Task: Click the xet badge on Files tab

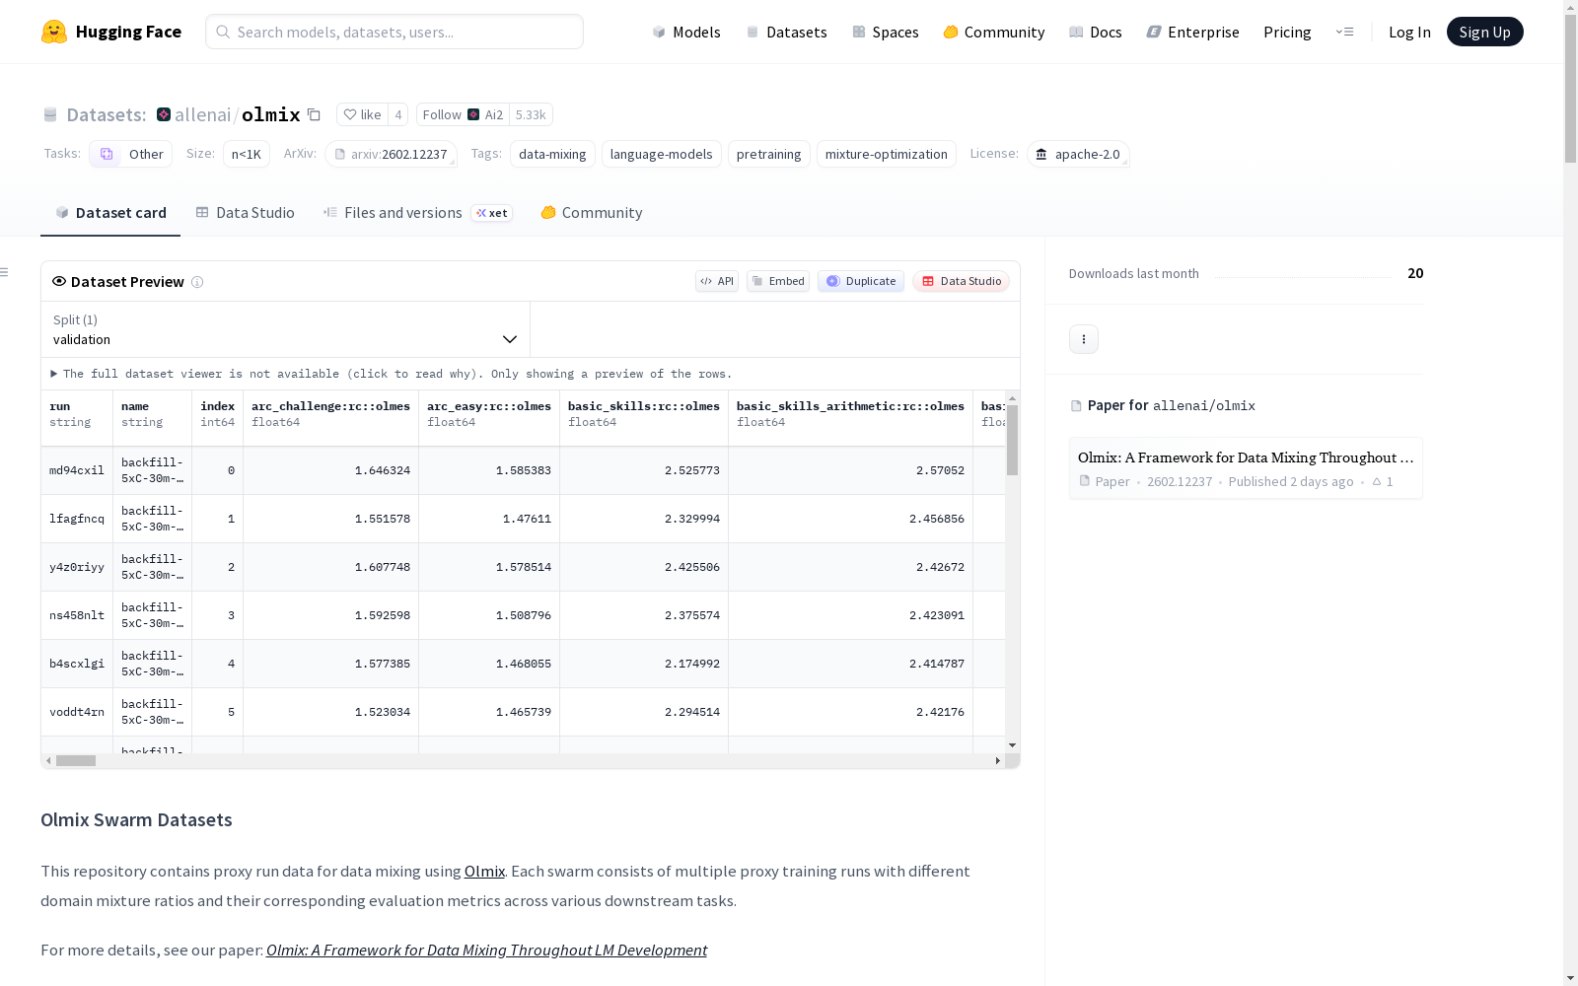Action: point(491,213)
